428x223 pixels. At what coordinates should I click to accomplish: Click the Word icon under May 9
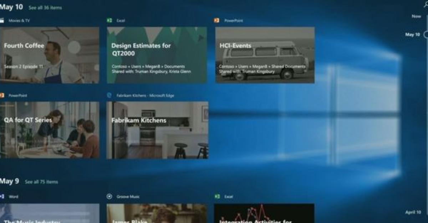[x=2, y=196]
